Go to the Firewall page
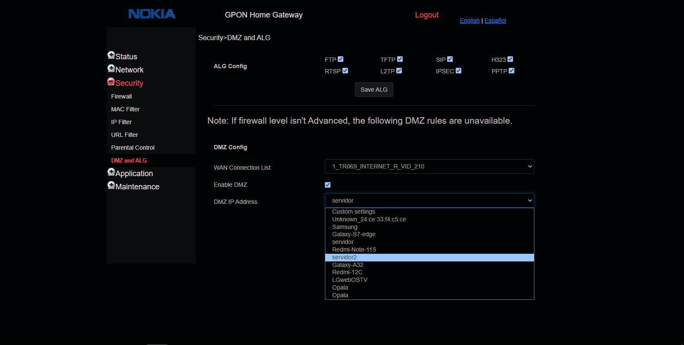Screen dimensions: 684x345 point(121,96)
